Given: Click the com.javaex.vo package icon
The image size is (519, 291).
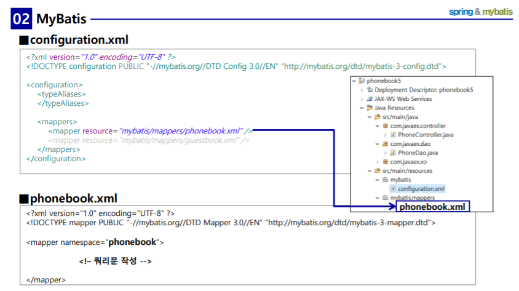Looking at the screenshot, I should pyautogui.click(x=386, y=162).
